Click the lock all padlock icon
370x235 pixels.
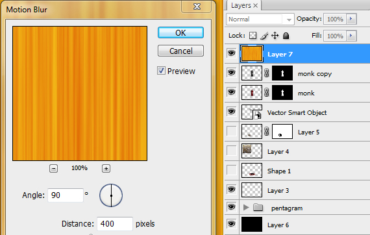[286, 36]
